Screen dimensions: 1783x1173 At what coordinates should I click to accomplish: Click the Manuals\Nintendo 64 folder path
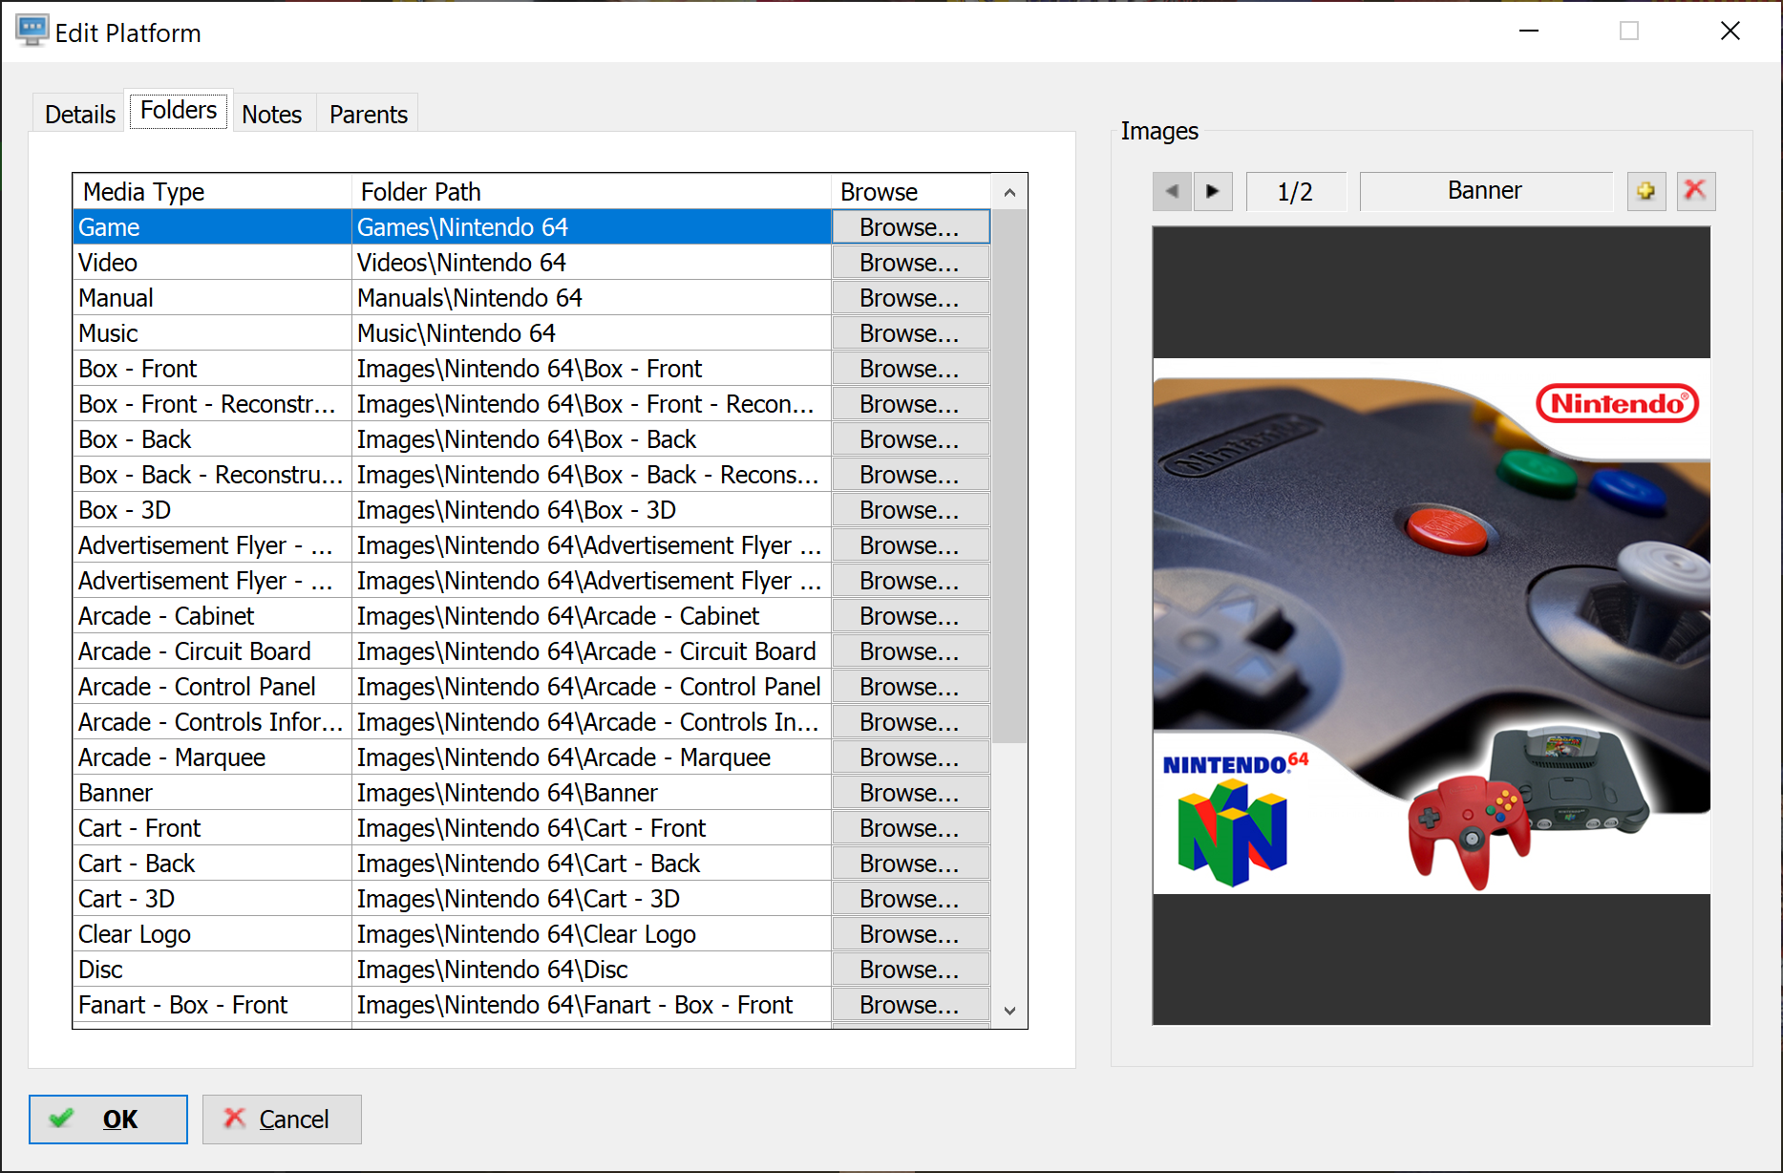coord(592,298)
